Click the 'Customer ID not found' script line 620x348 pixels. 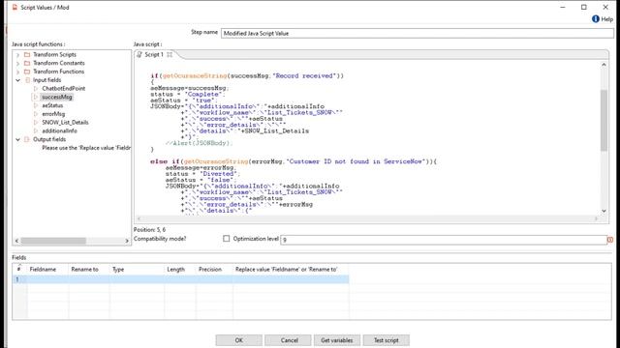(293, 161)
